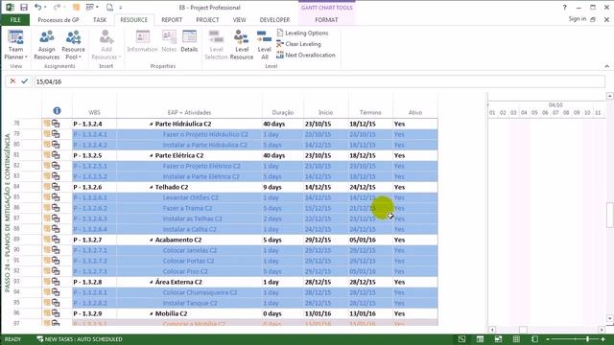This screenshot has height=345, width=614.
Task: Select task 'Instalar Tanque C2'
Action: click(x=190, y=303)
